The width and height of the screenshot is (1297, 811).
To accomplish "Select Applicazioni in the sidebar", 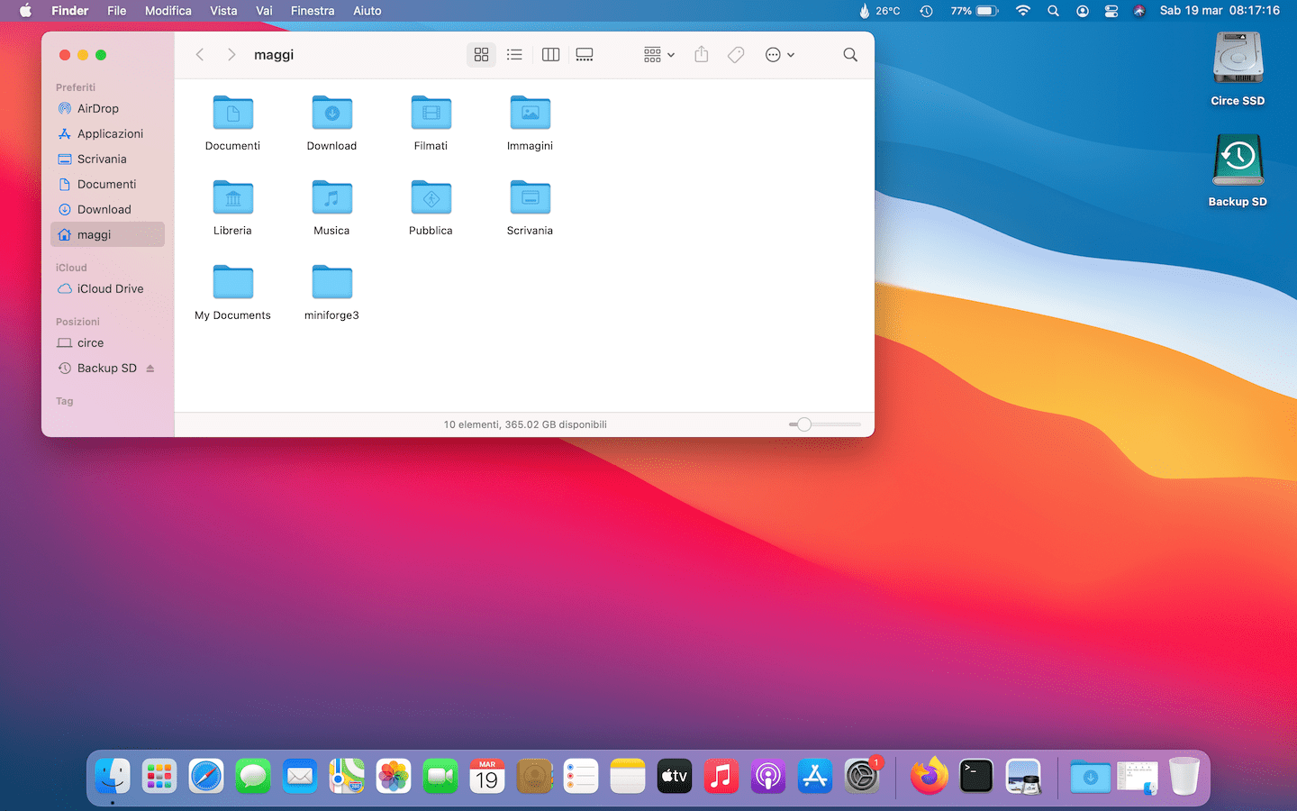I will click(x=110, y=133).
